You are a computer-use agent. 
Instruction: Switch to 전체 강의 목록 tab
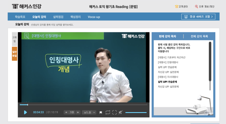199,36
